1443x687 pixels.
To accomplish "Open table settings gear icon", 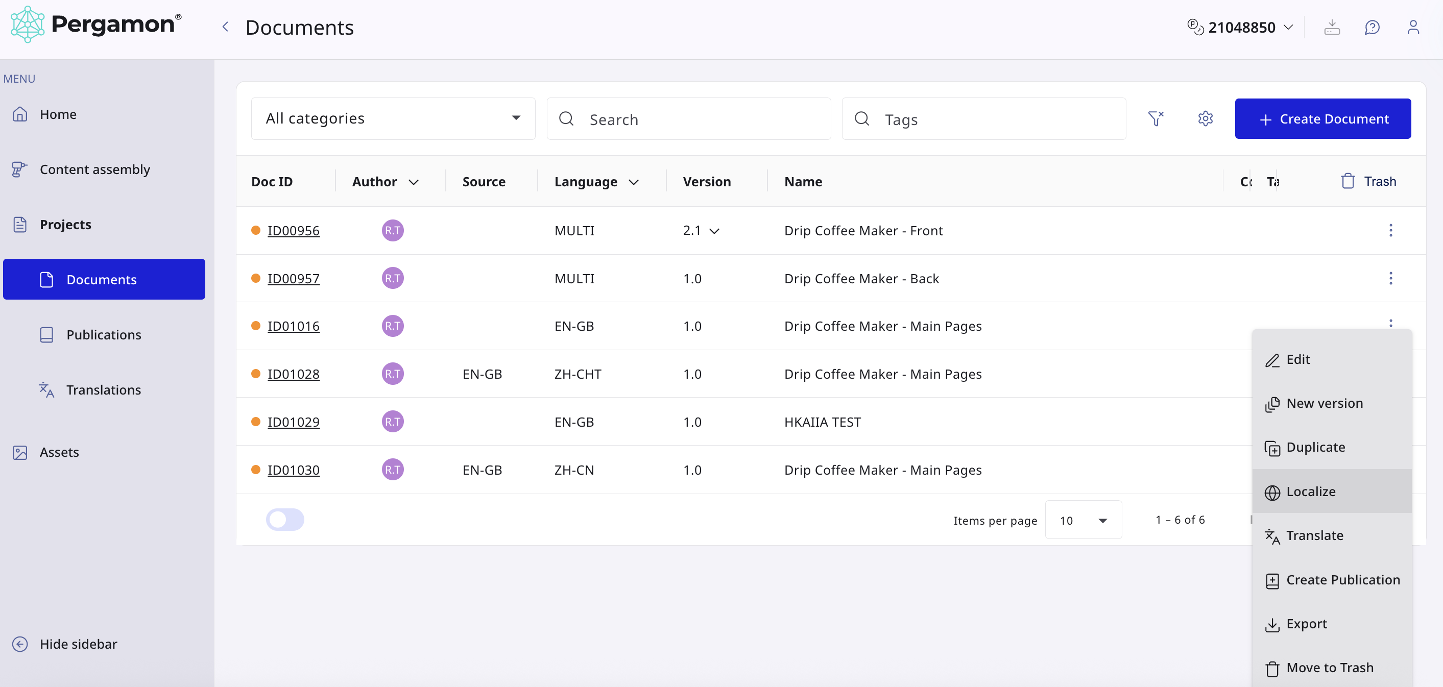I will click(x=1205, y=118).
